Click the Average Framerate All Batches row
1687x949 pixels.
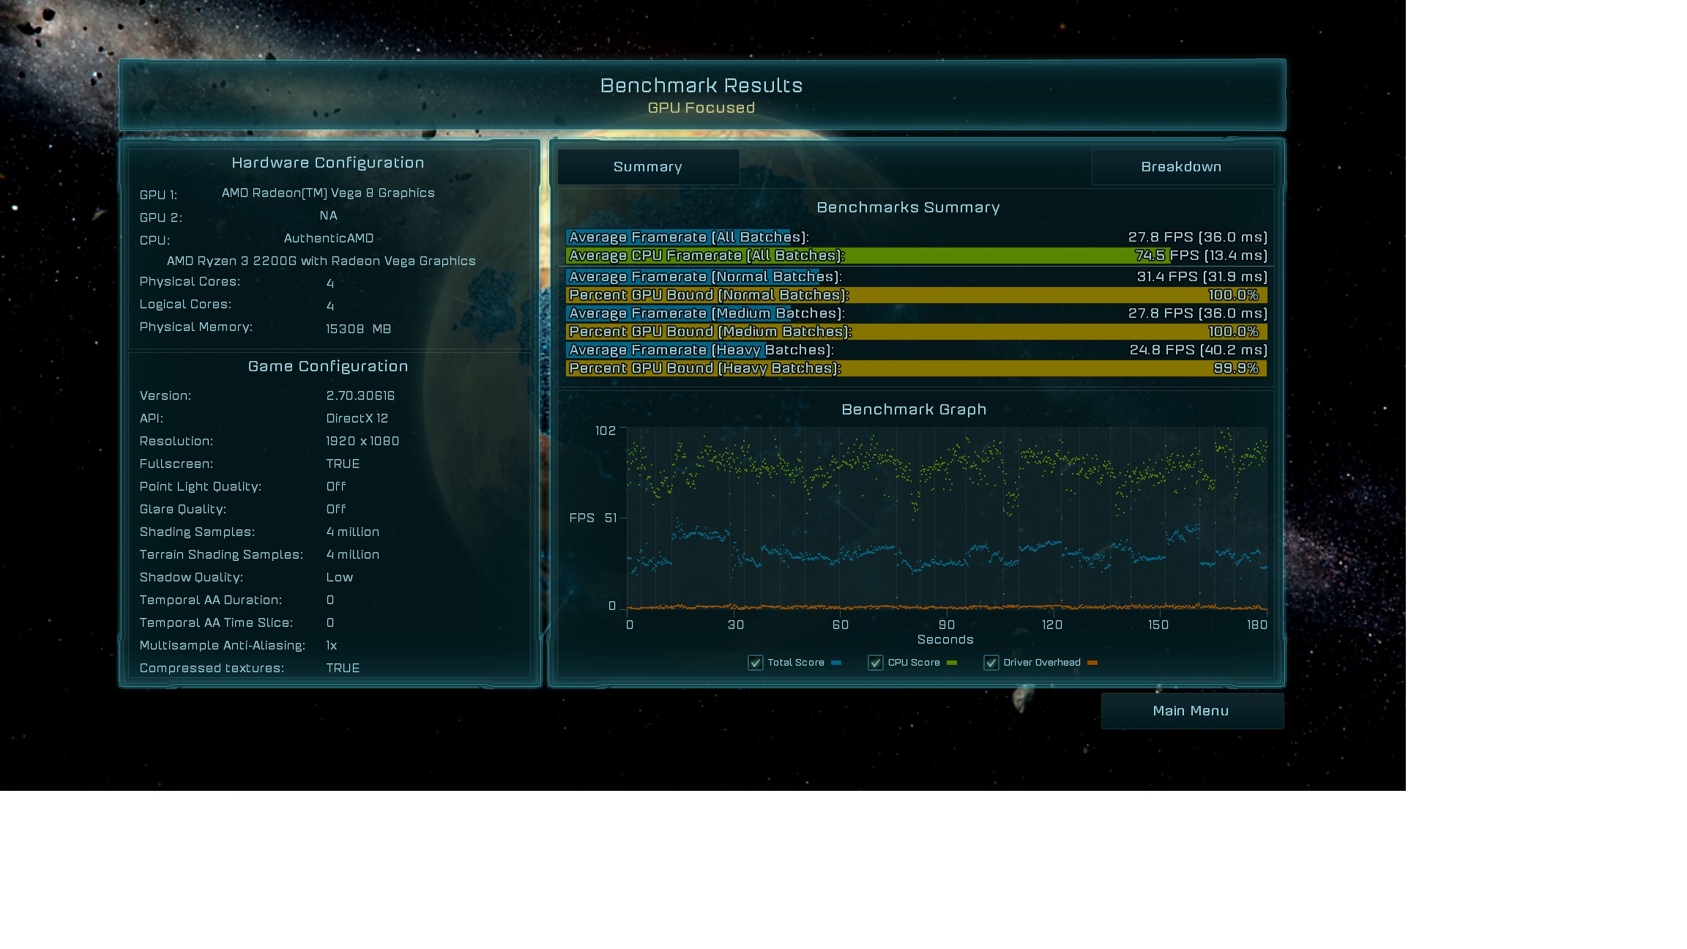(x=915, y=237)
